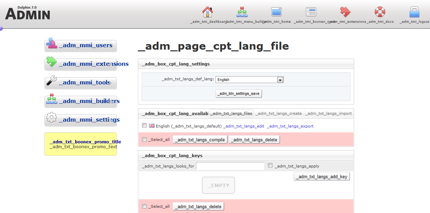Viewport: 430px width, 213px height.
Task: Open the BoonEx news icon
Action: (311, 12)
